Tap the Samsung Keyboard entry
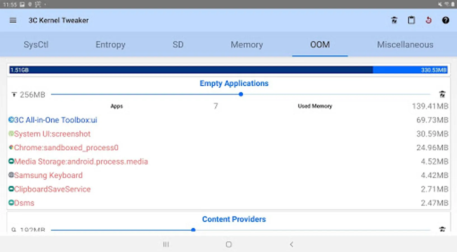The width and height of the screenshot is (457, 252). click(48, 175)
